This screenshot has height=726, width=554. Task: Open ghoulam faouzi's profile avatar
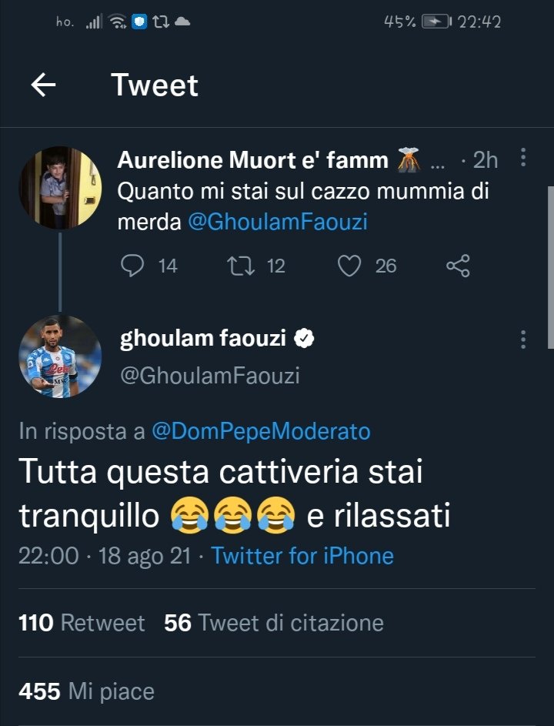(x=60, y=356)
